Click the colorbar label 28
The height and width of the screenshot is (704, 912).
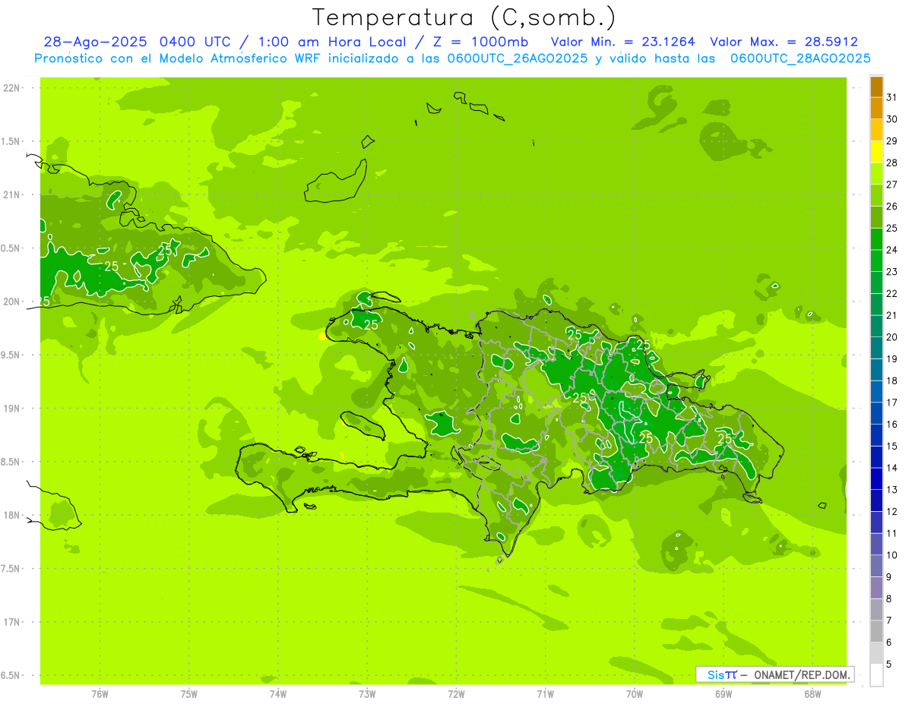point(892,163)
